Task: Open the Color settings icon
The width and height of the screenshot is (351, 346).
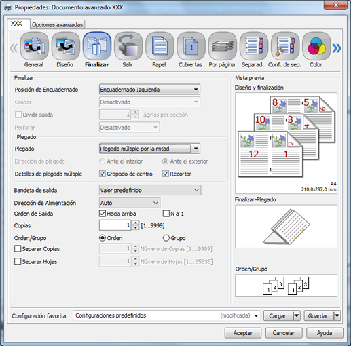Action: [316, 46]
